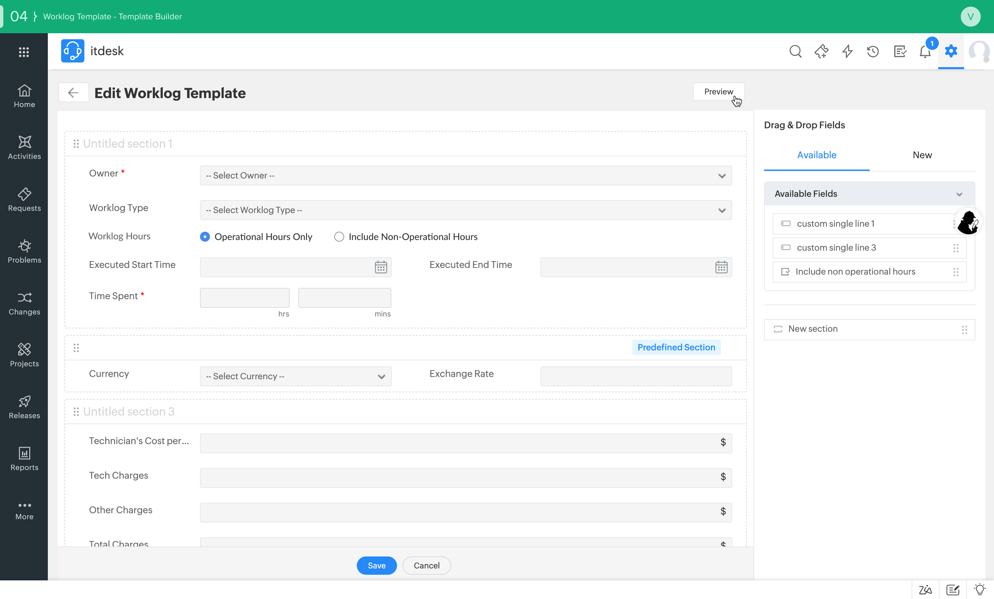Go to Home in sidebar
This screenshot has height=599, width=994.
(24, 96)
